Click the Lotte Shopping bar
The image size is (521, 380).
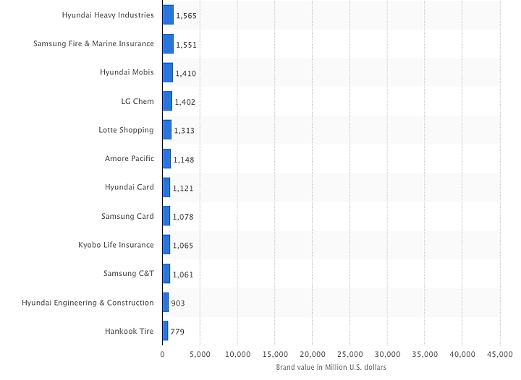(167, 130)
